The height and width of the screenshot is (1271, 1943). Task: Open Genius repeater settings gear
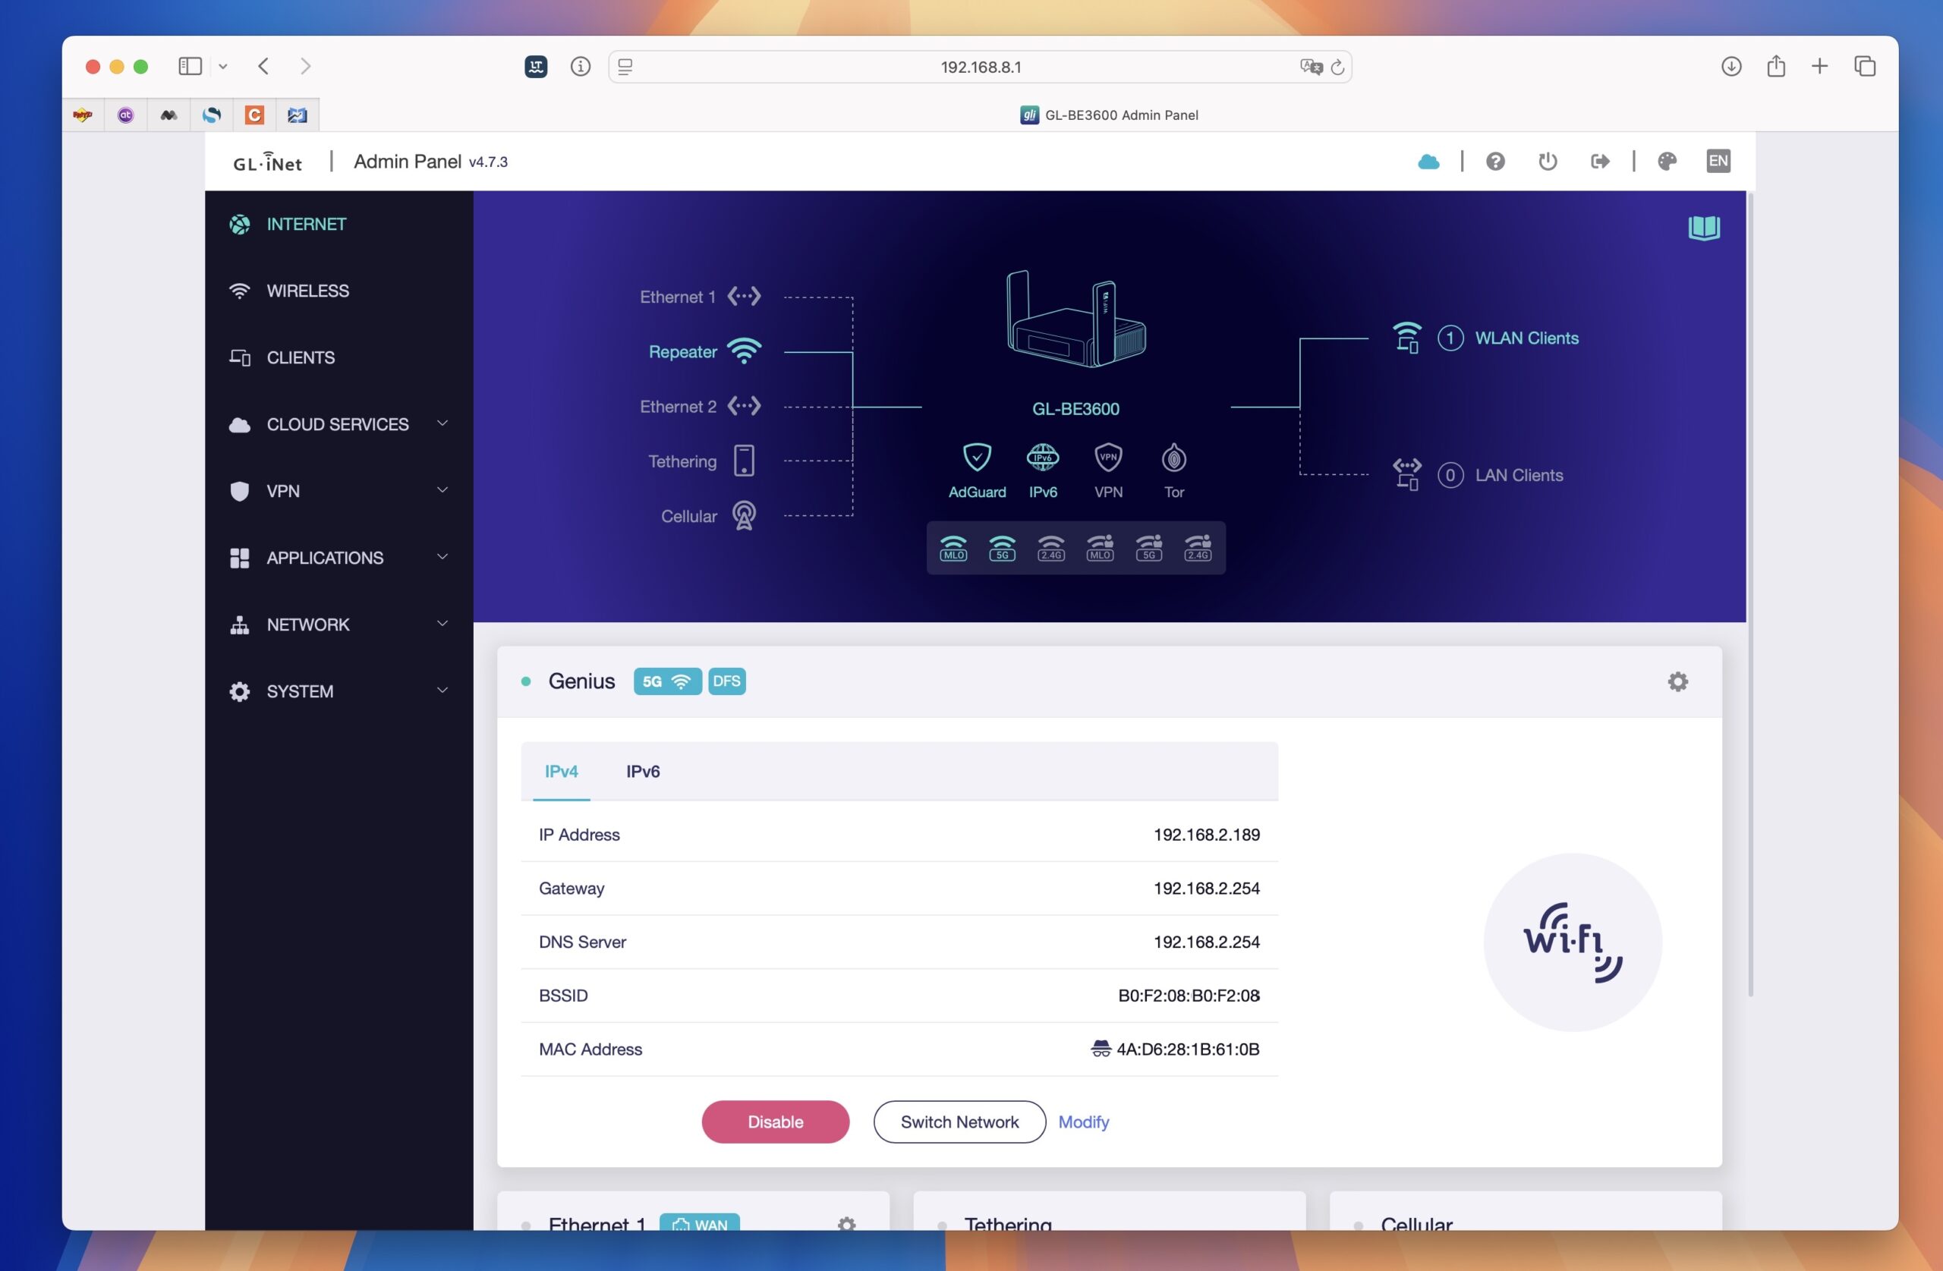click(1677, 681)
